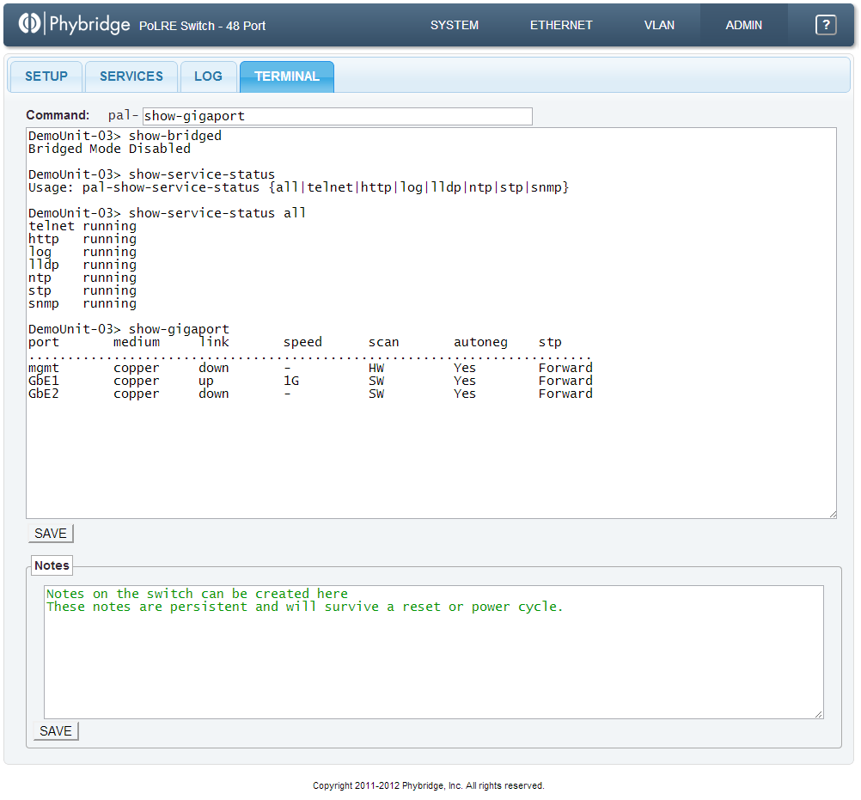Select the ADMIN menu item
The image size is (861, 800).
743,25
